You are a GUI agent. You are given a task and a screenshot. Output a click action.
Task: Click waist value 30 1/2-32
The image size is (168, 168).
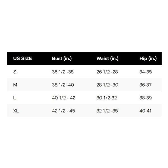point(107,98)
